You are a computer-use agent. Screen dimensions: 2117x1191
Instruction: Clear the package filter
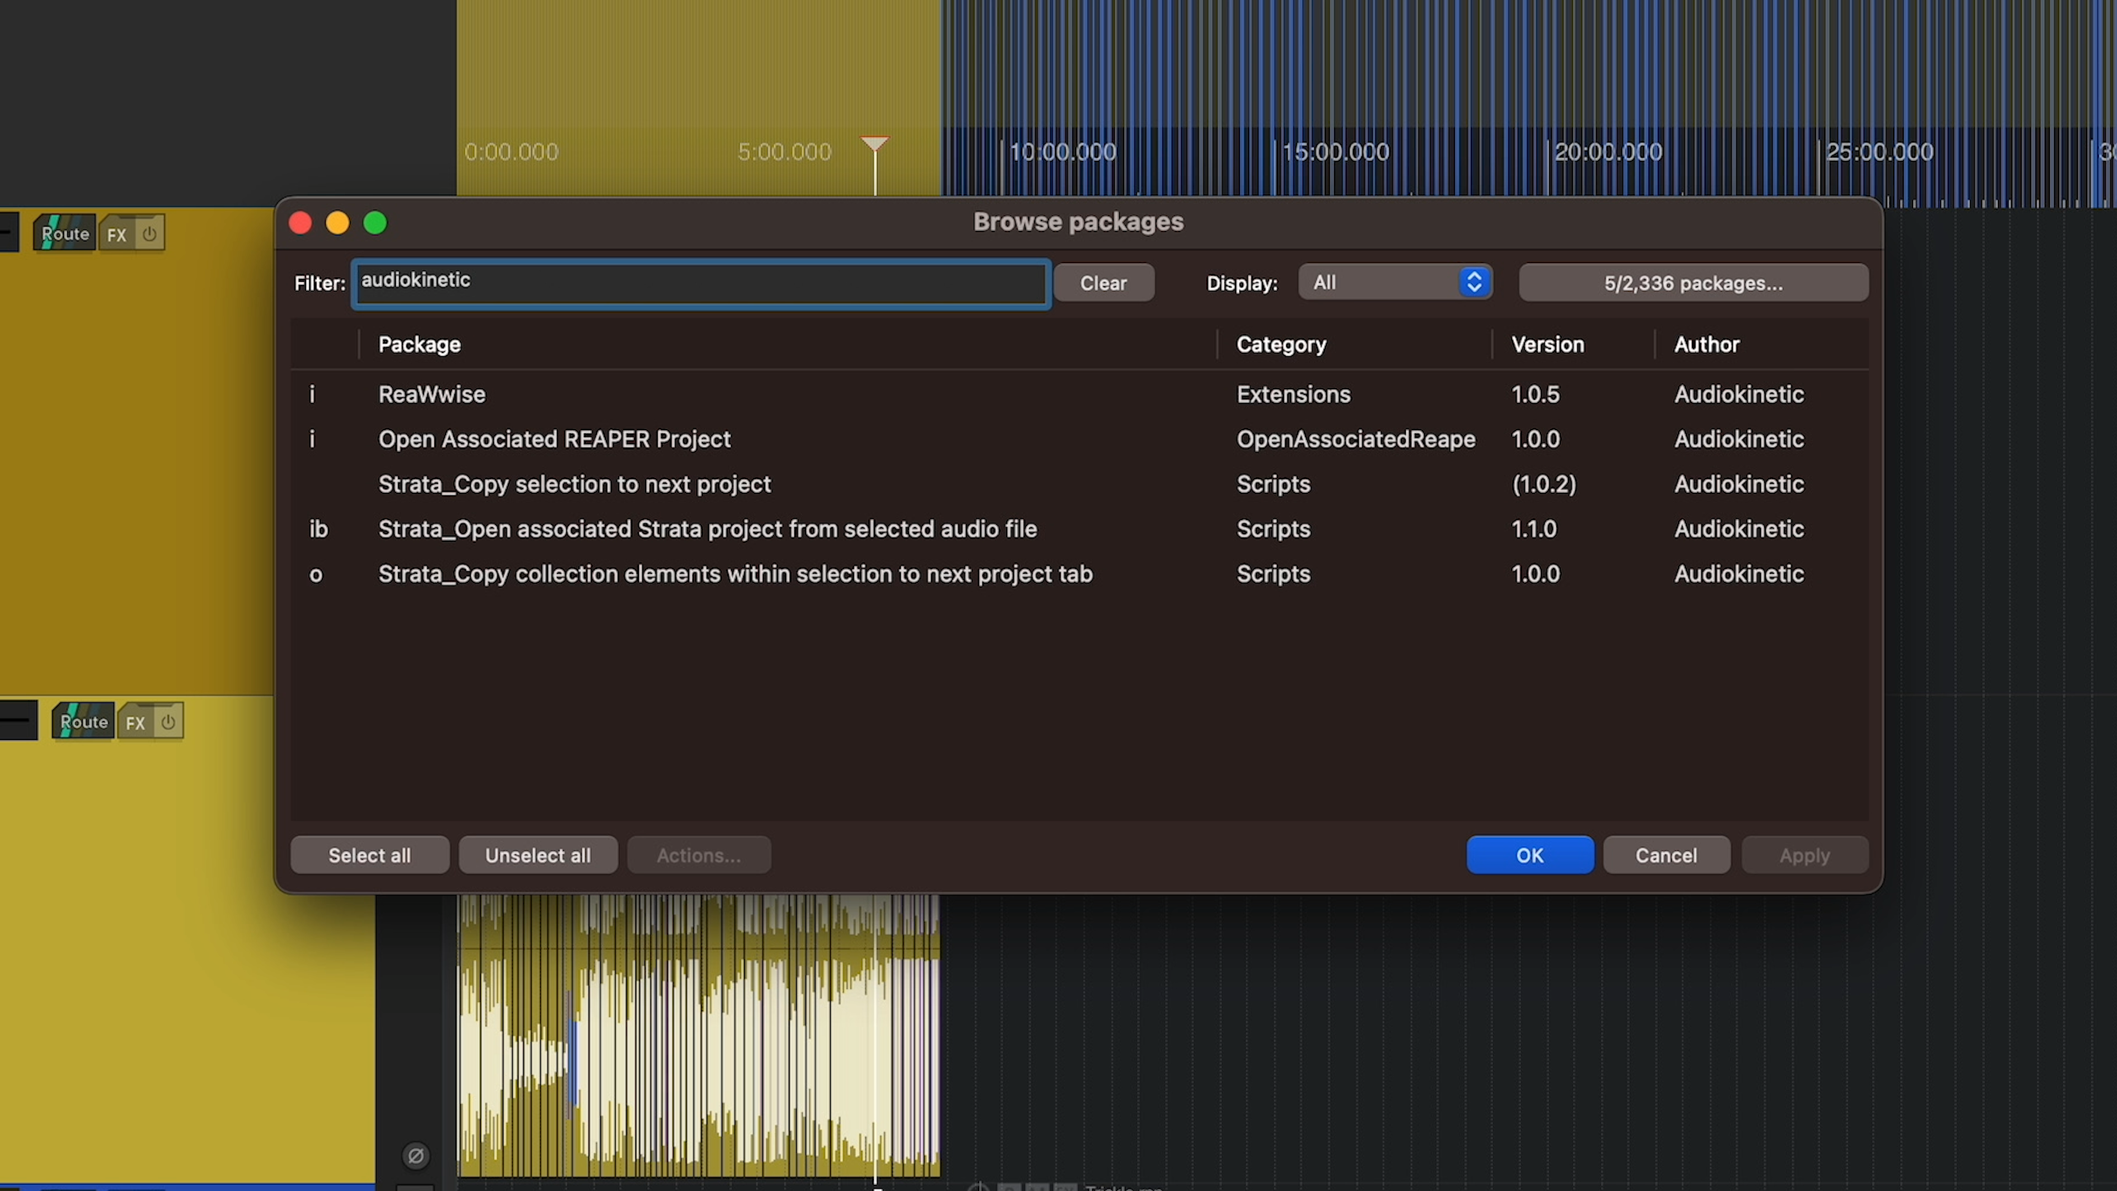[1104, 283]
